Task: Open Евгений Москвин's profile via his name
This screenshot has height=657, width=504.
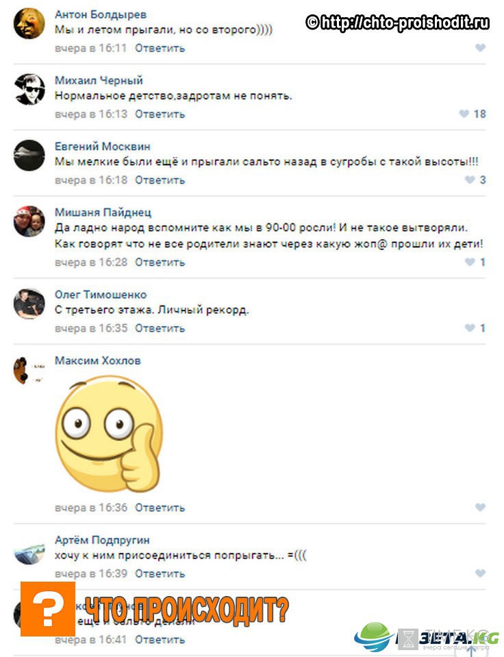Action: [x=103, y=146]
